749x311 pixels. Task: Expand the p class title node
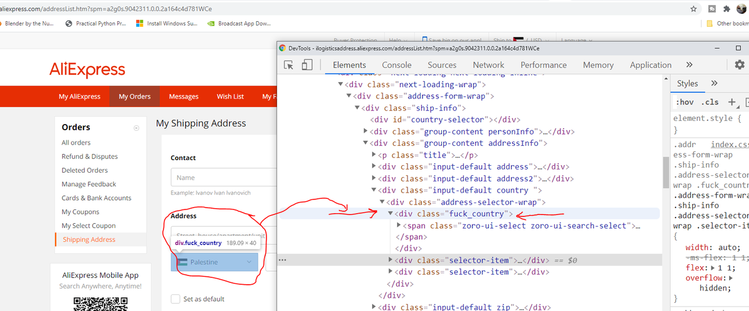(x=374, y=155)
